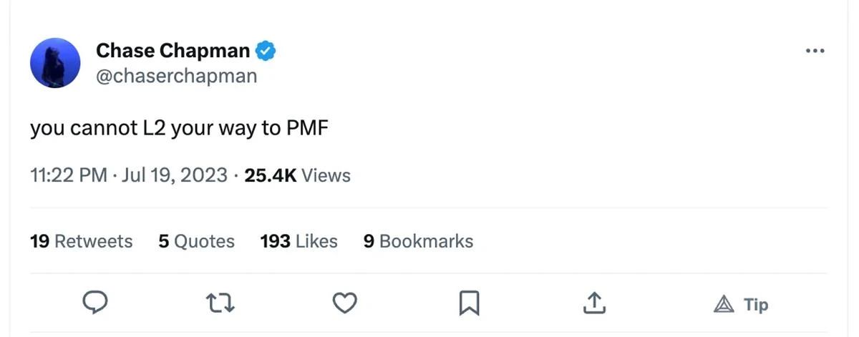Click the Jul 19, 2023 date
The width and height of the screenshot is (859, 337).
click(x=175, y=175)
